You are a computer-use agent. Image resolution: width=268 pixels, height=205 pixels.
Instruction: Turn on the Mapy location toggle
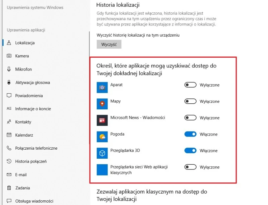(x=190, y=101)
